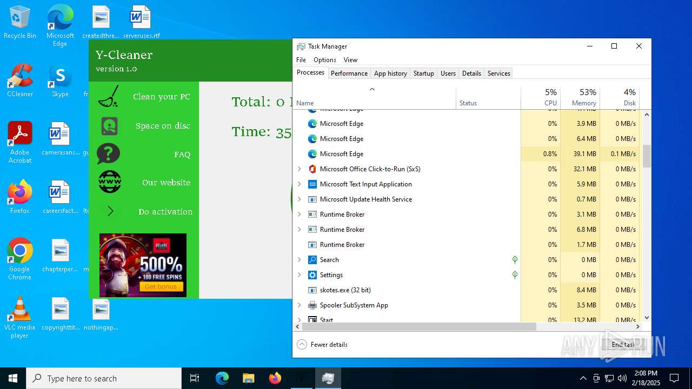
Task: Show hidden icons in system tray
Action: pos(583,378)
